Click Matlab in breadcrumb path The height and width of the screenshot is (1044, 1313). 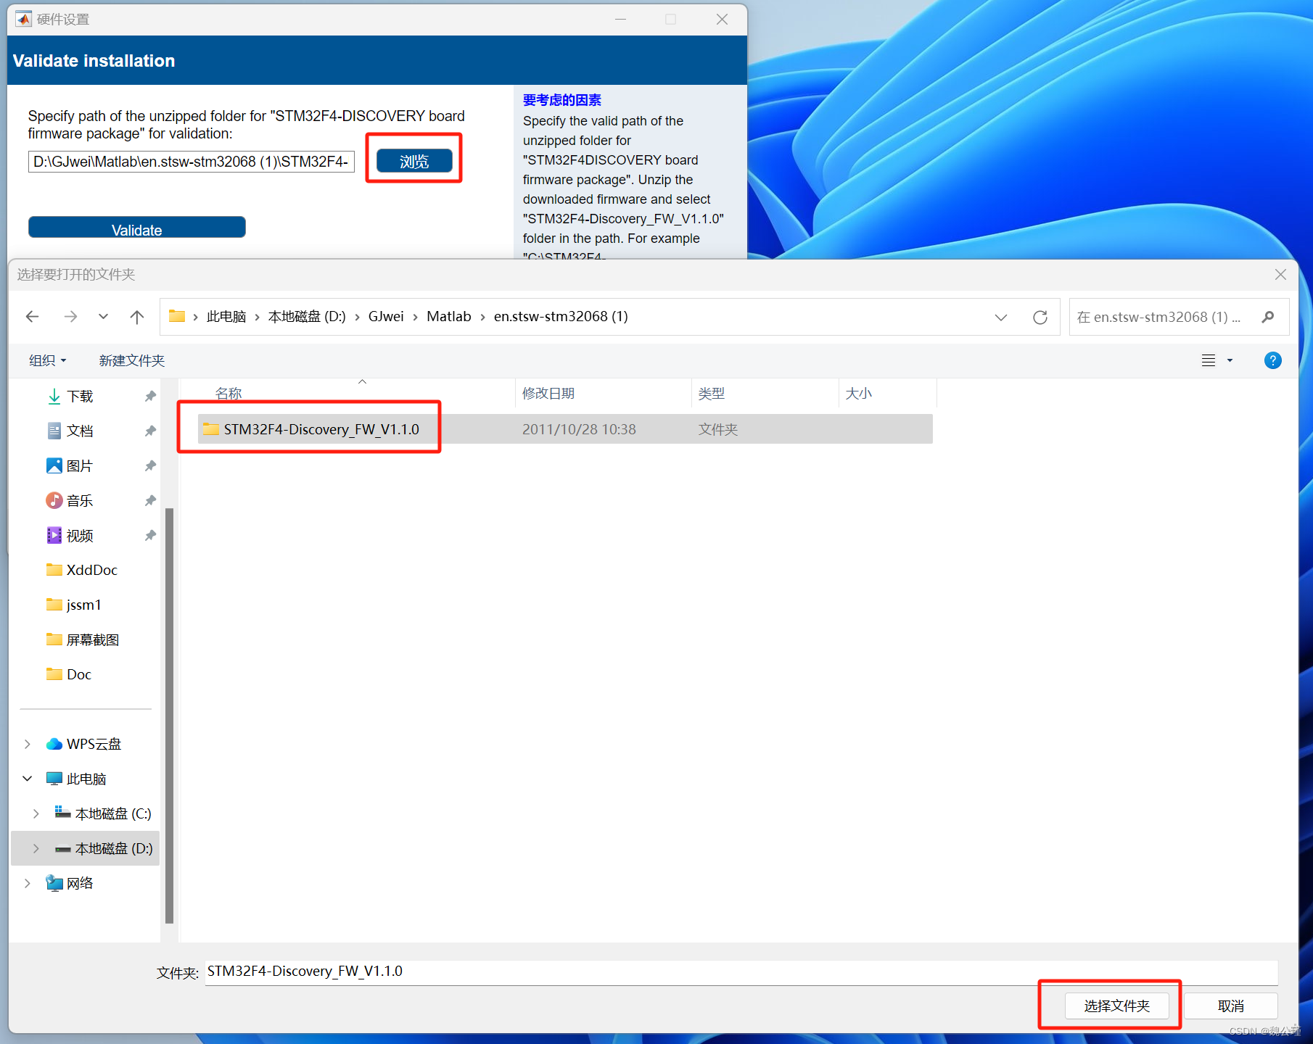coord(449,316)
